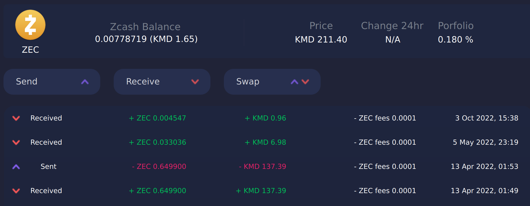The width and height of the screenshot is (530, 206).
Task: Click the purple chevron on the Sent transaction
Action: 16,166
